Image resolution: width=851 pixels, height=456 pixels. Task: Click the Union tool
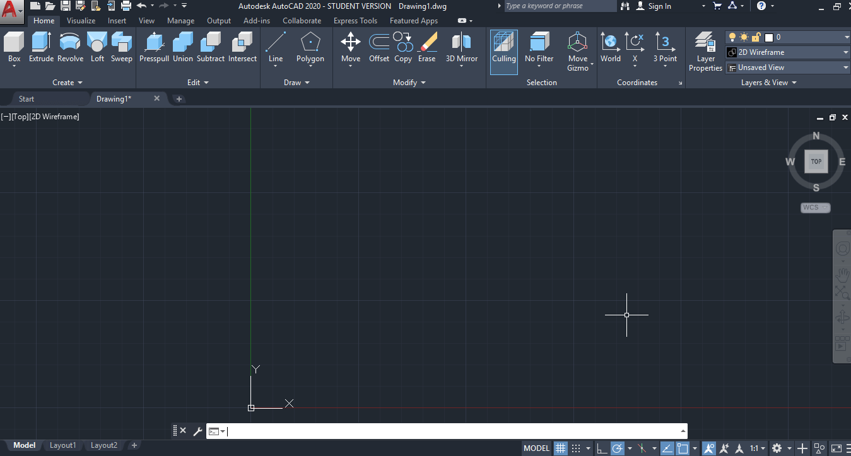click(182, 47)
